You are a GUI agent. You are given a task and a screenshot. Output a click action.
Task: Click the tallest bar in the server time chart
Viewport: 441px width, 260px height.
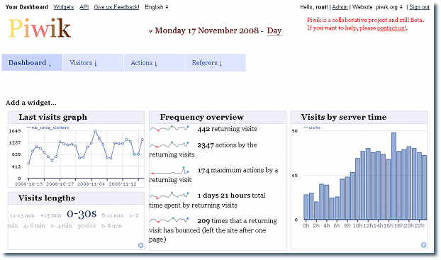tap(393, 176)
